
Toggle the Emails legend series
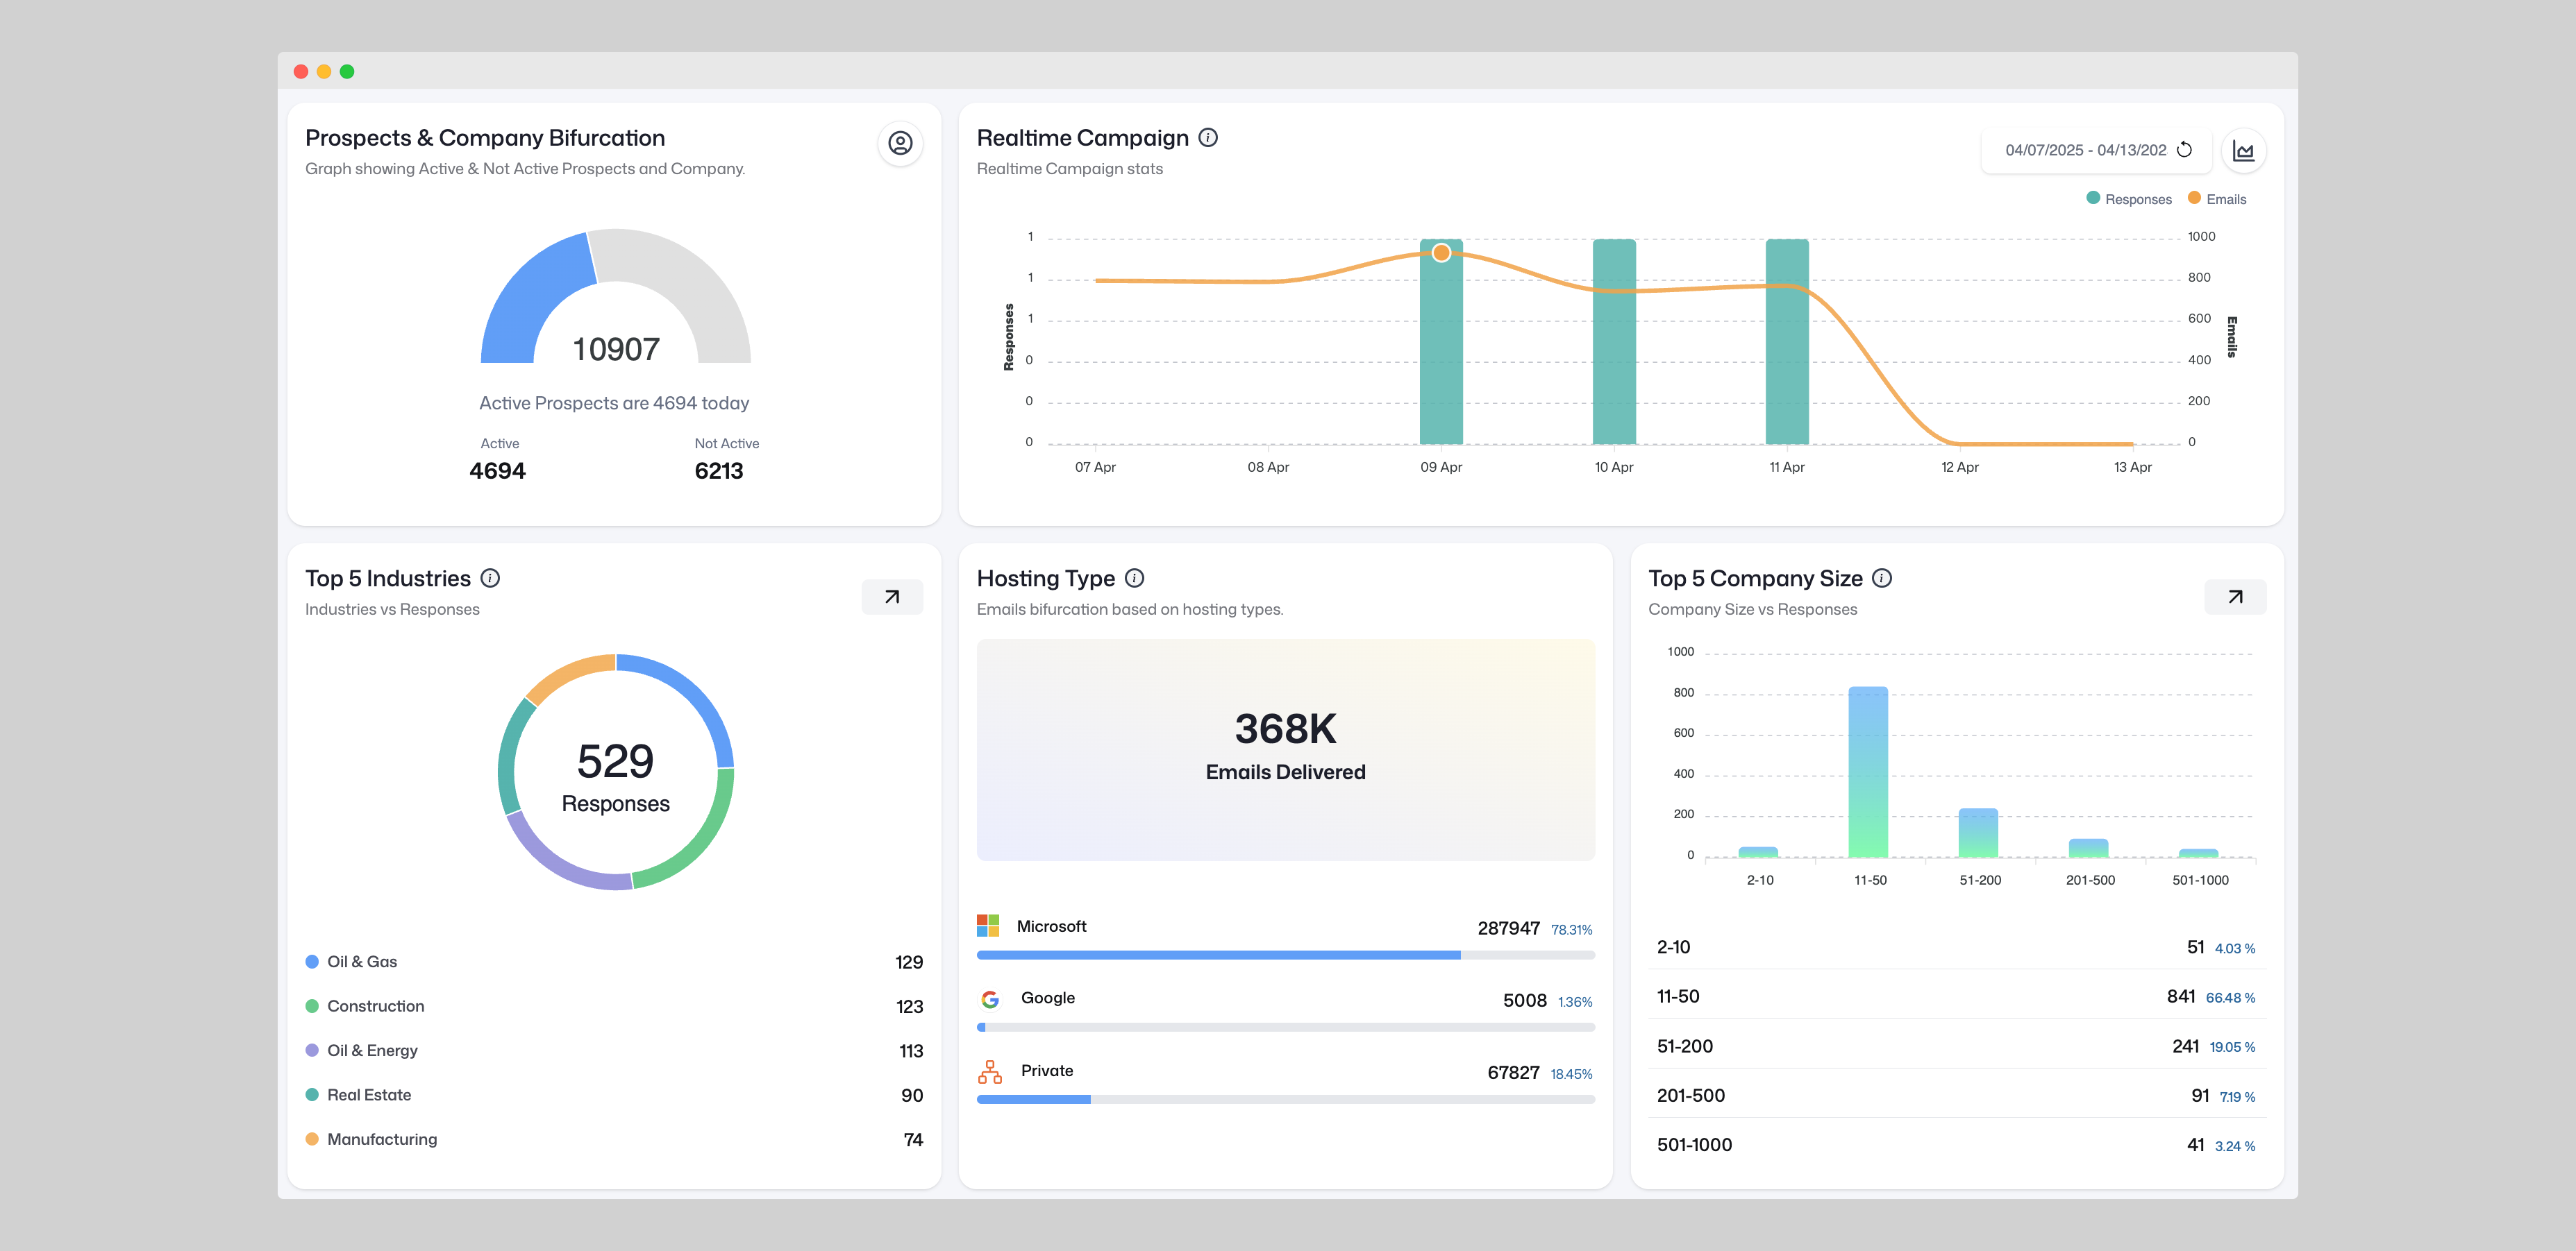point(2216,199)
